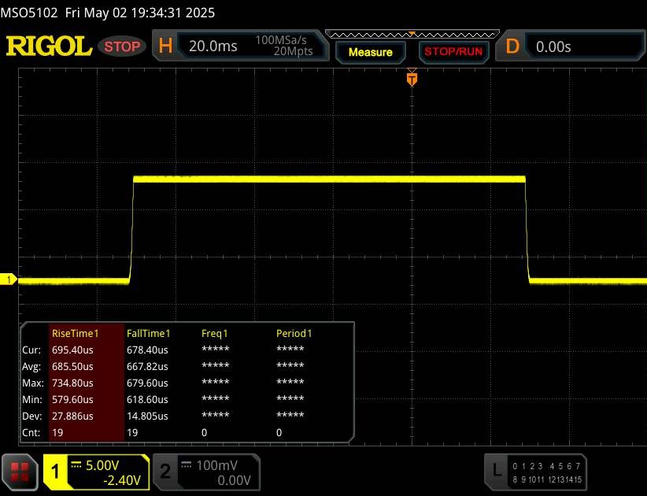Click the channel 1 -2.40V offset value
647x496 pixels.
122,480
